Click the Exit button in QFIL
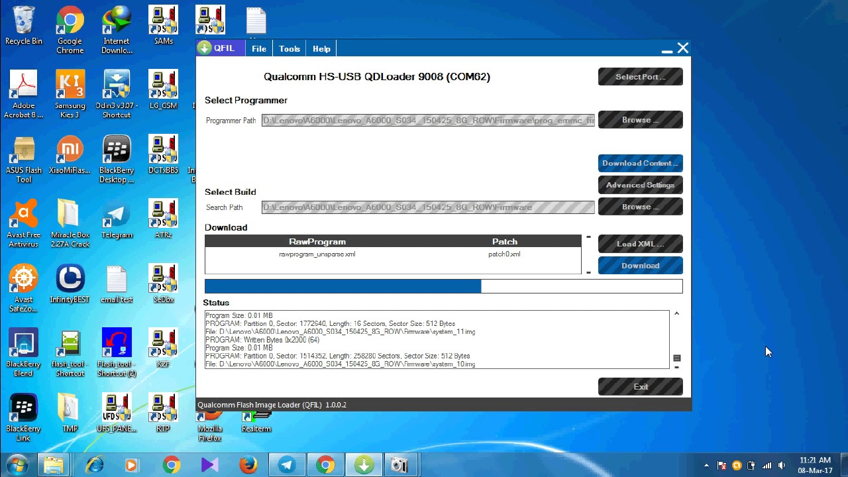 [640, 387]
